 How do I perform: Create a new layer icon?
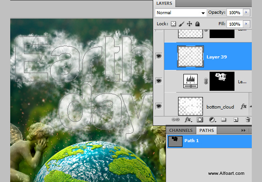(236, 120)
